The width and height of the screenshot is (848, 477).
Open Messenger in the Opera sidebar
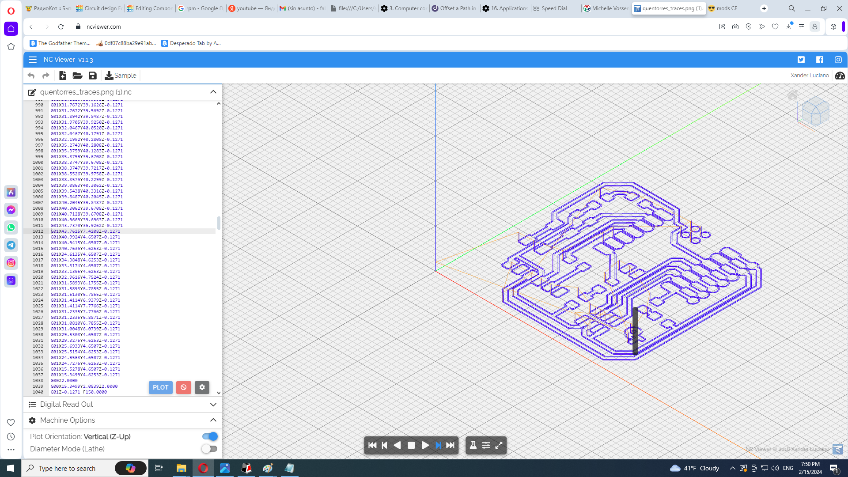pos(11,210)
